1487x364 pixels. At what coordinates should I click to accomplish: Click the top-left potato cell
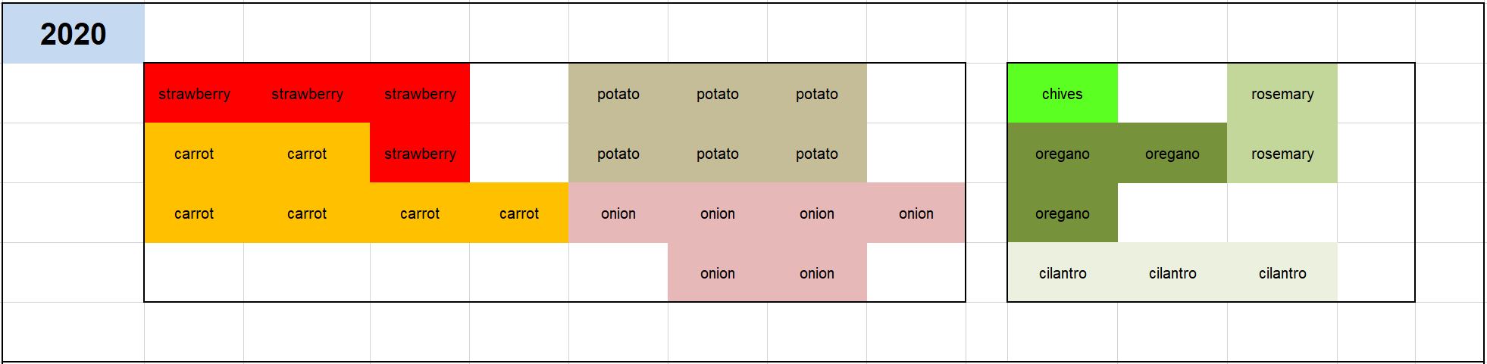(x=618, y=93)
